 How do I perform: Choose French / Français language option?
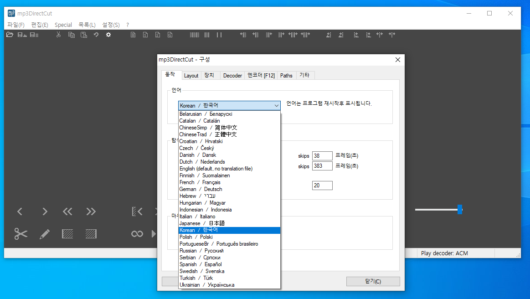(x=229, y=182)
